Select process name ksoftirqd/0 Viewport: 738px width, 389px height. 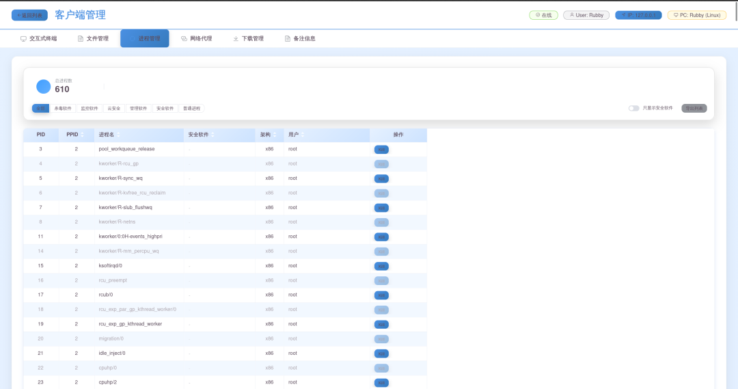coord(110,266)
